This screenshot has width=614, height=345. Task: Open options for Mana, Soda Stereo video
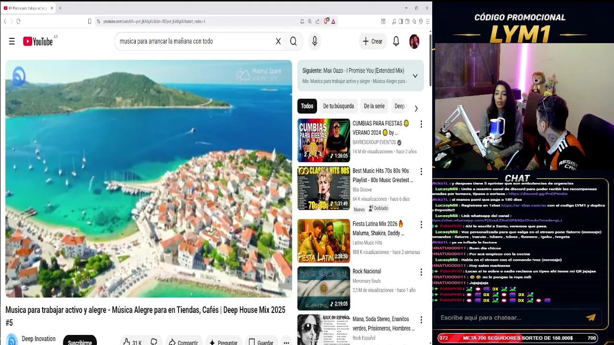tap(421, 320)
